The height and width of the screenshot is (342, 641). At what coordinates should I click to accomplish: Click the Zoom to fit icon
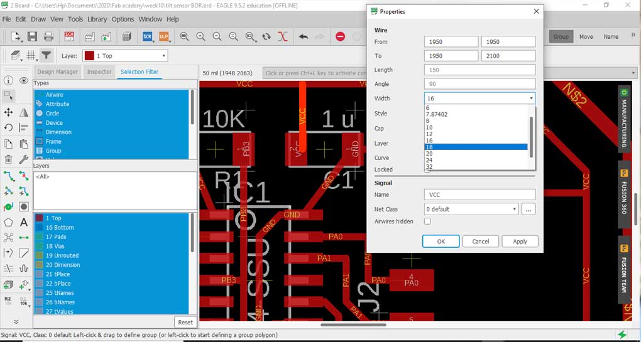(x=184, y=36)
